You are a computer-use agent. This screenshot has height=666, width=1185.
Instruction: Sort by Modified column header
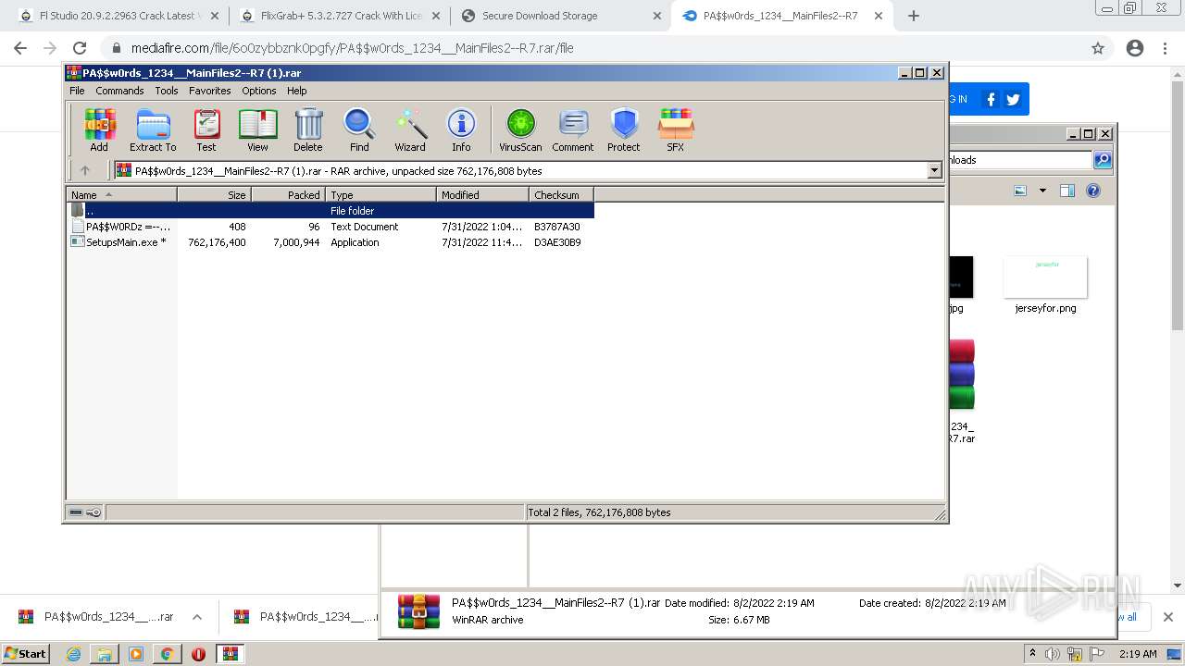(482, 194)
